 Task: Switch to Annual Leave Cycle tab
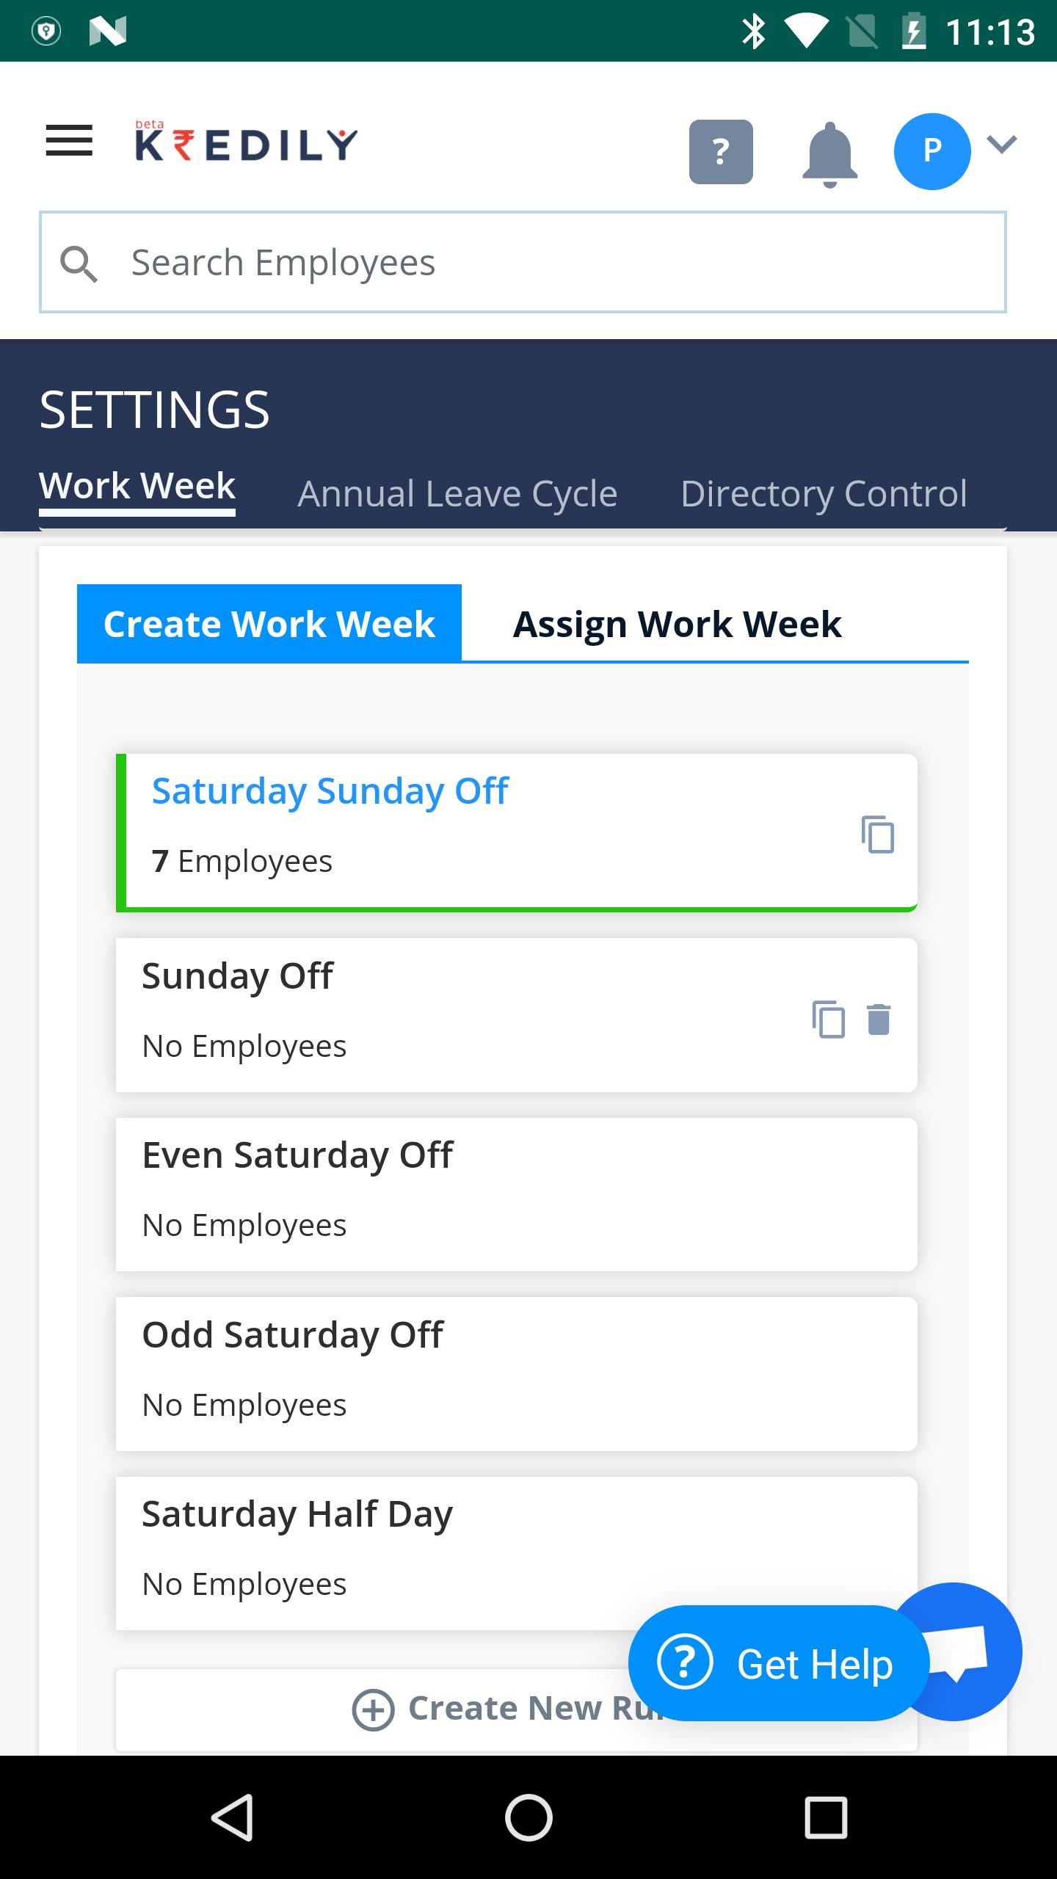point(457,493)
